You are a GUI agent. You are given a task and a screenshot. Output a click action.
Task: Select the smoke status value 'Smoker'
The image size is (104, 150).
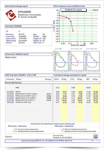[22, 43]
